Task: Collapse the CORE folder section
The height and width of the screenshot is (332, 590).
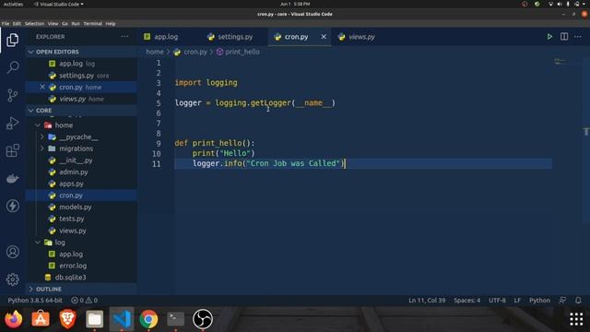Action: coord(30,111)
